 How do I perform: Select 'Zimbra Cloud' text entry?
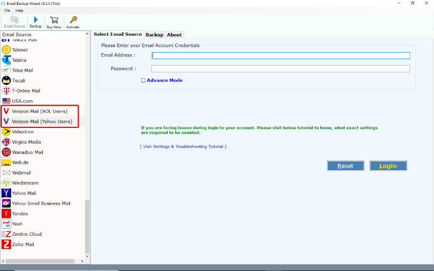coord(27,234)
